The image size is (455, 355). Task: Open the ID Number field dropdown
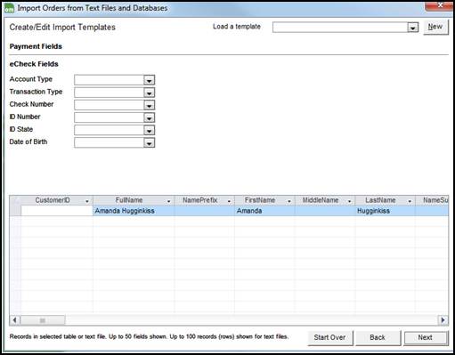[149, 117]
